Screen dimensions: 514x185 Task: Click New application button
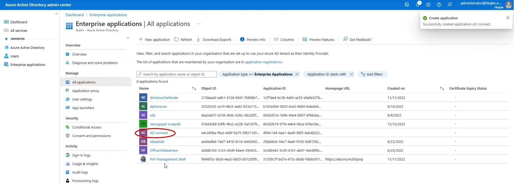pos(154,39)
